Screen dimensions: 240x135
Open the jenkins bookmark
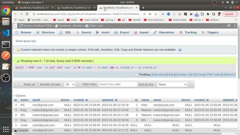pyautogui.click(x=213, y=20)
